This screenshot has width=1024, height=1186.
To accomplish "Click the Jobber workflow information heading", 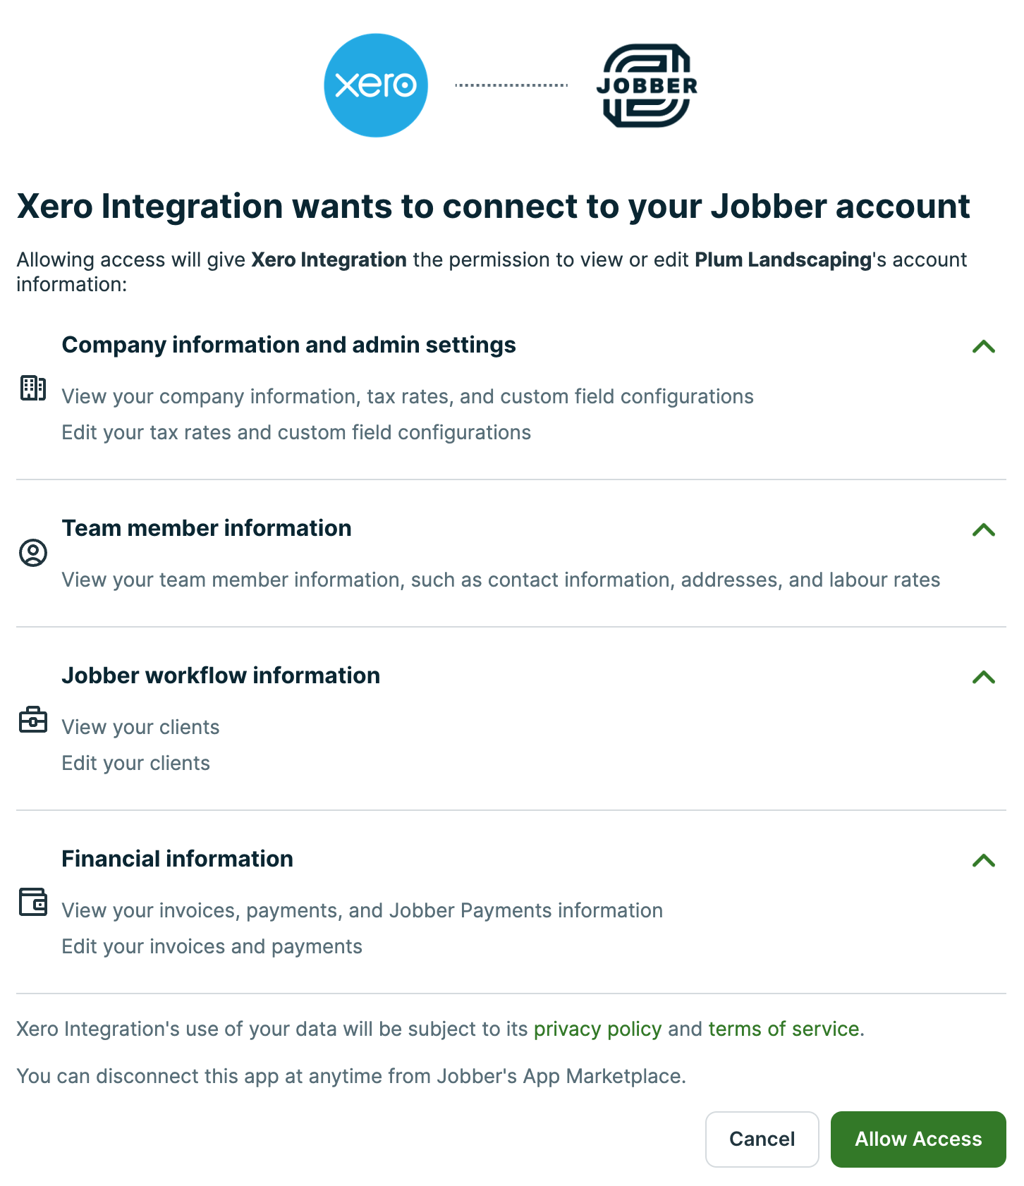I will (221, 675).
